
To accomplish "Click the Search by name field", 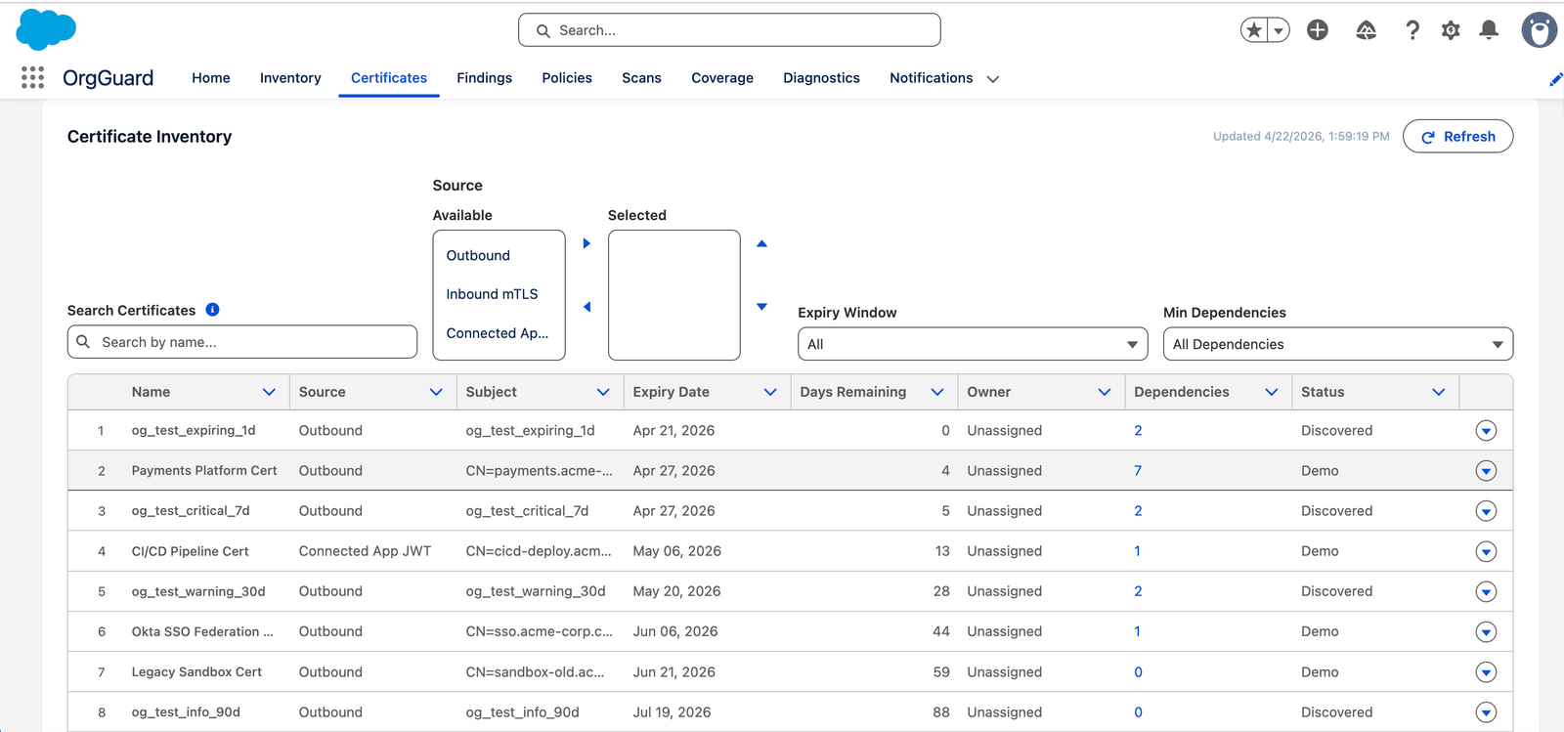I will click(x=242, y=342).
